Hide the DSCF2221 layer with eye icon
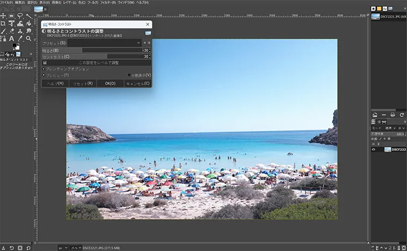This screenshot has height=251, width=407. 374,150
